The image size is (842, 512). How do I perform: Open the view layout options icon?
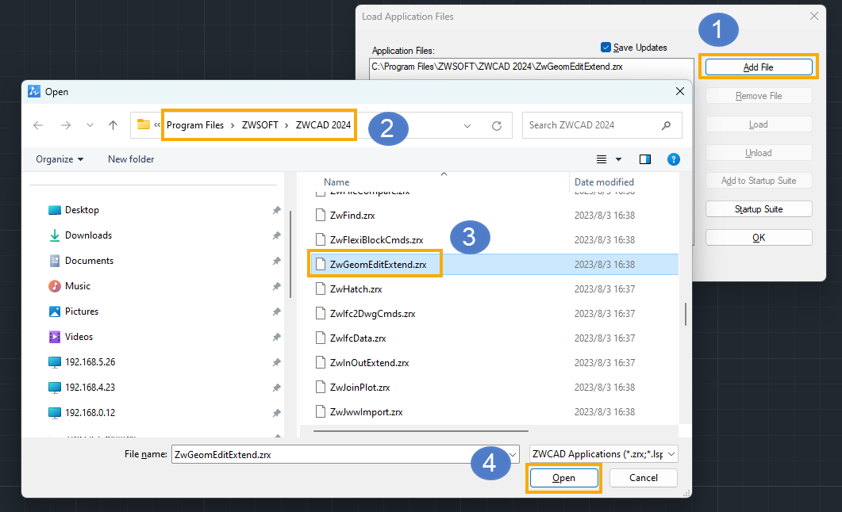pos(602,159)
